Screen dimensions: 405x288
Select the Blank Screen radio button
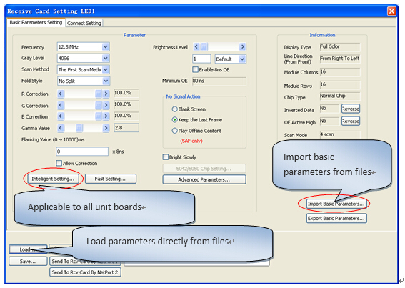174,109
